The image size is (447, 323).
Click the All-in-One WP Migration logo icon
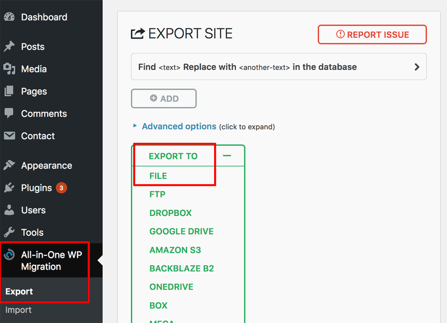click(x=9, y=254)
